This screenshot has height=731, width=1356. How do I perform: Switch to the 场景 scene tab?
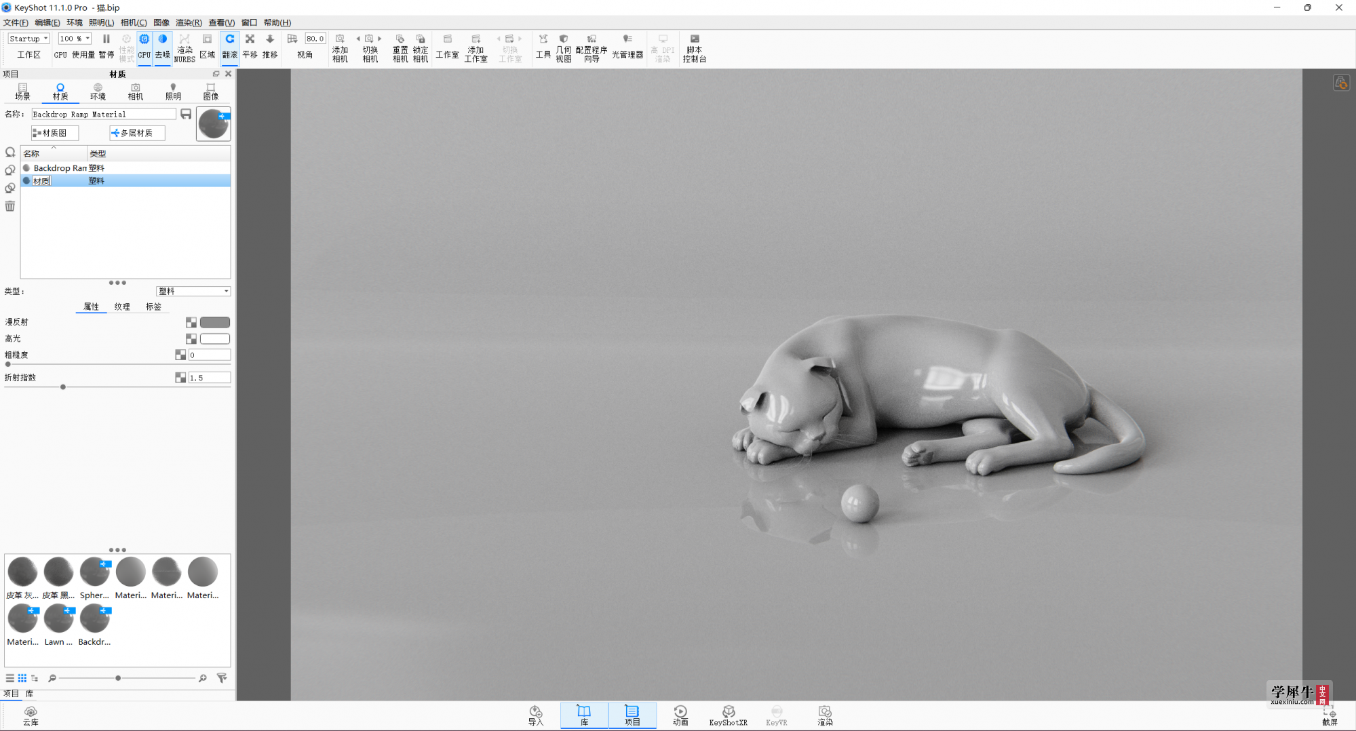(x=23, y=92)
